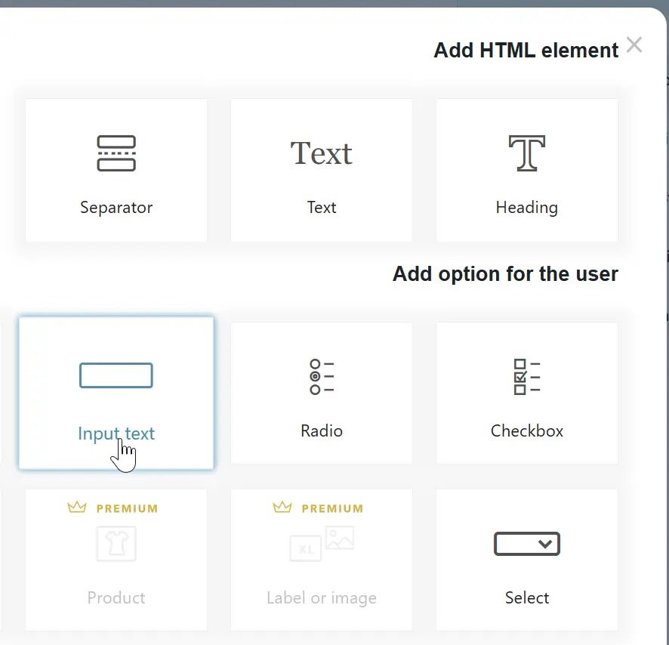Click the Label or image caption
The width and height of the screenshot is (669, 645).
(x=322, y=598)
